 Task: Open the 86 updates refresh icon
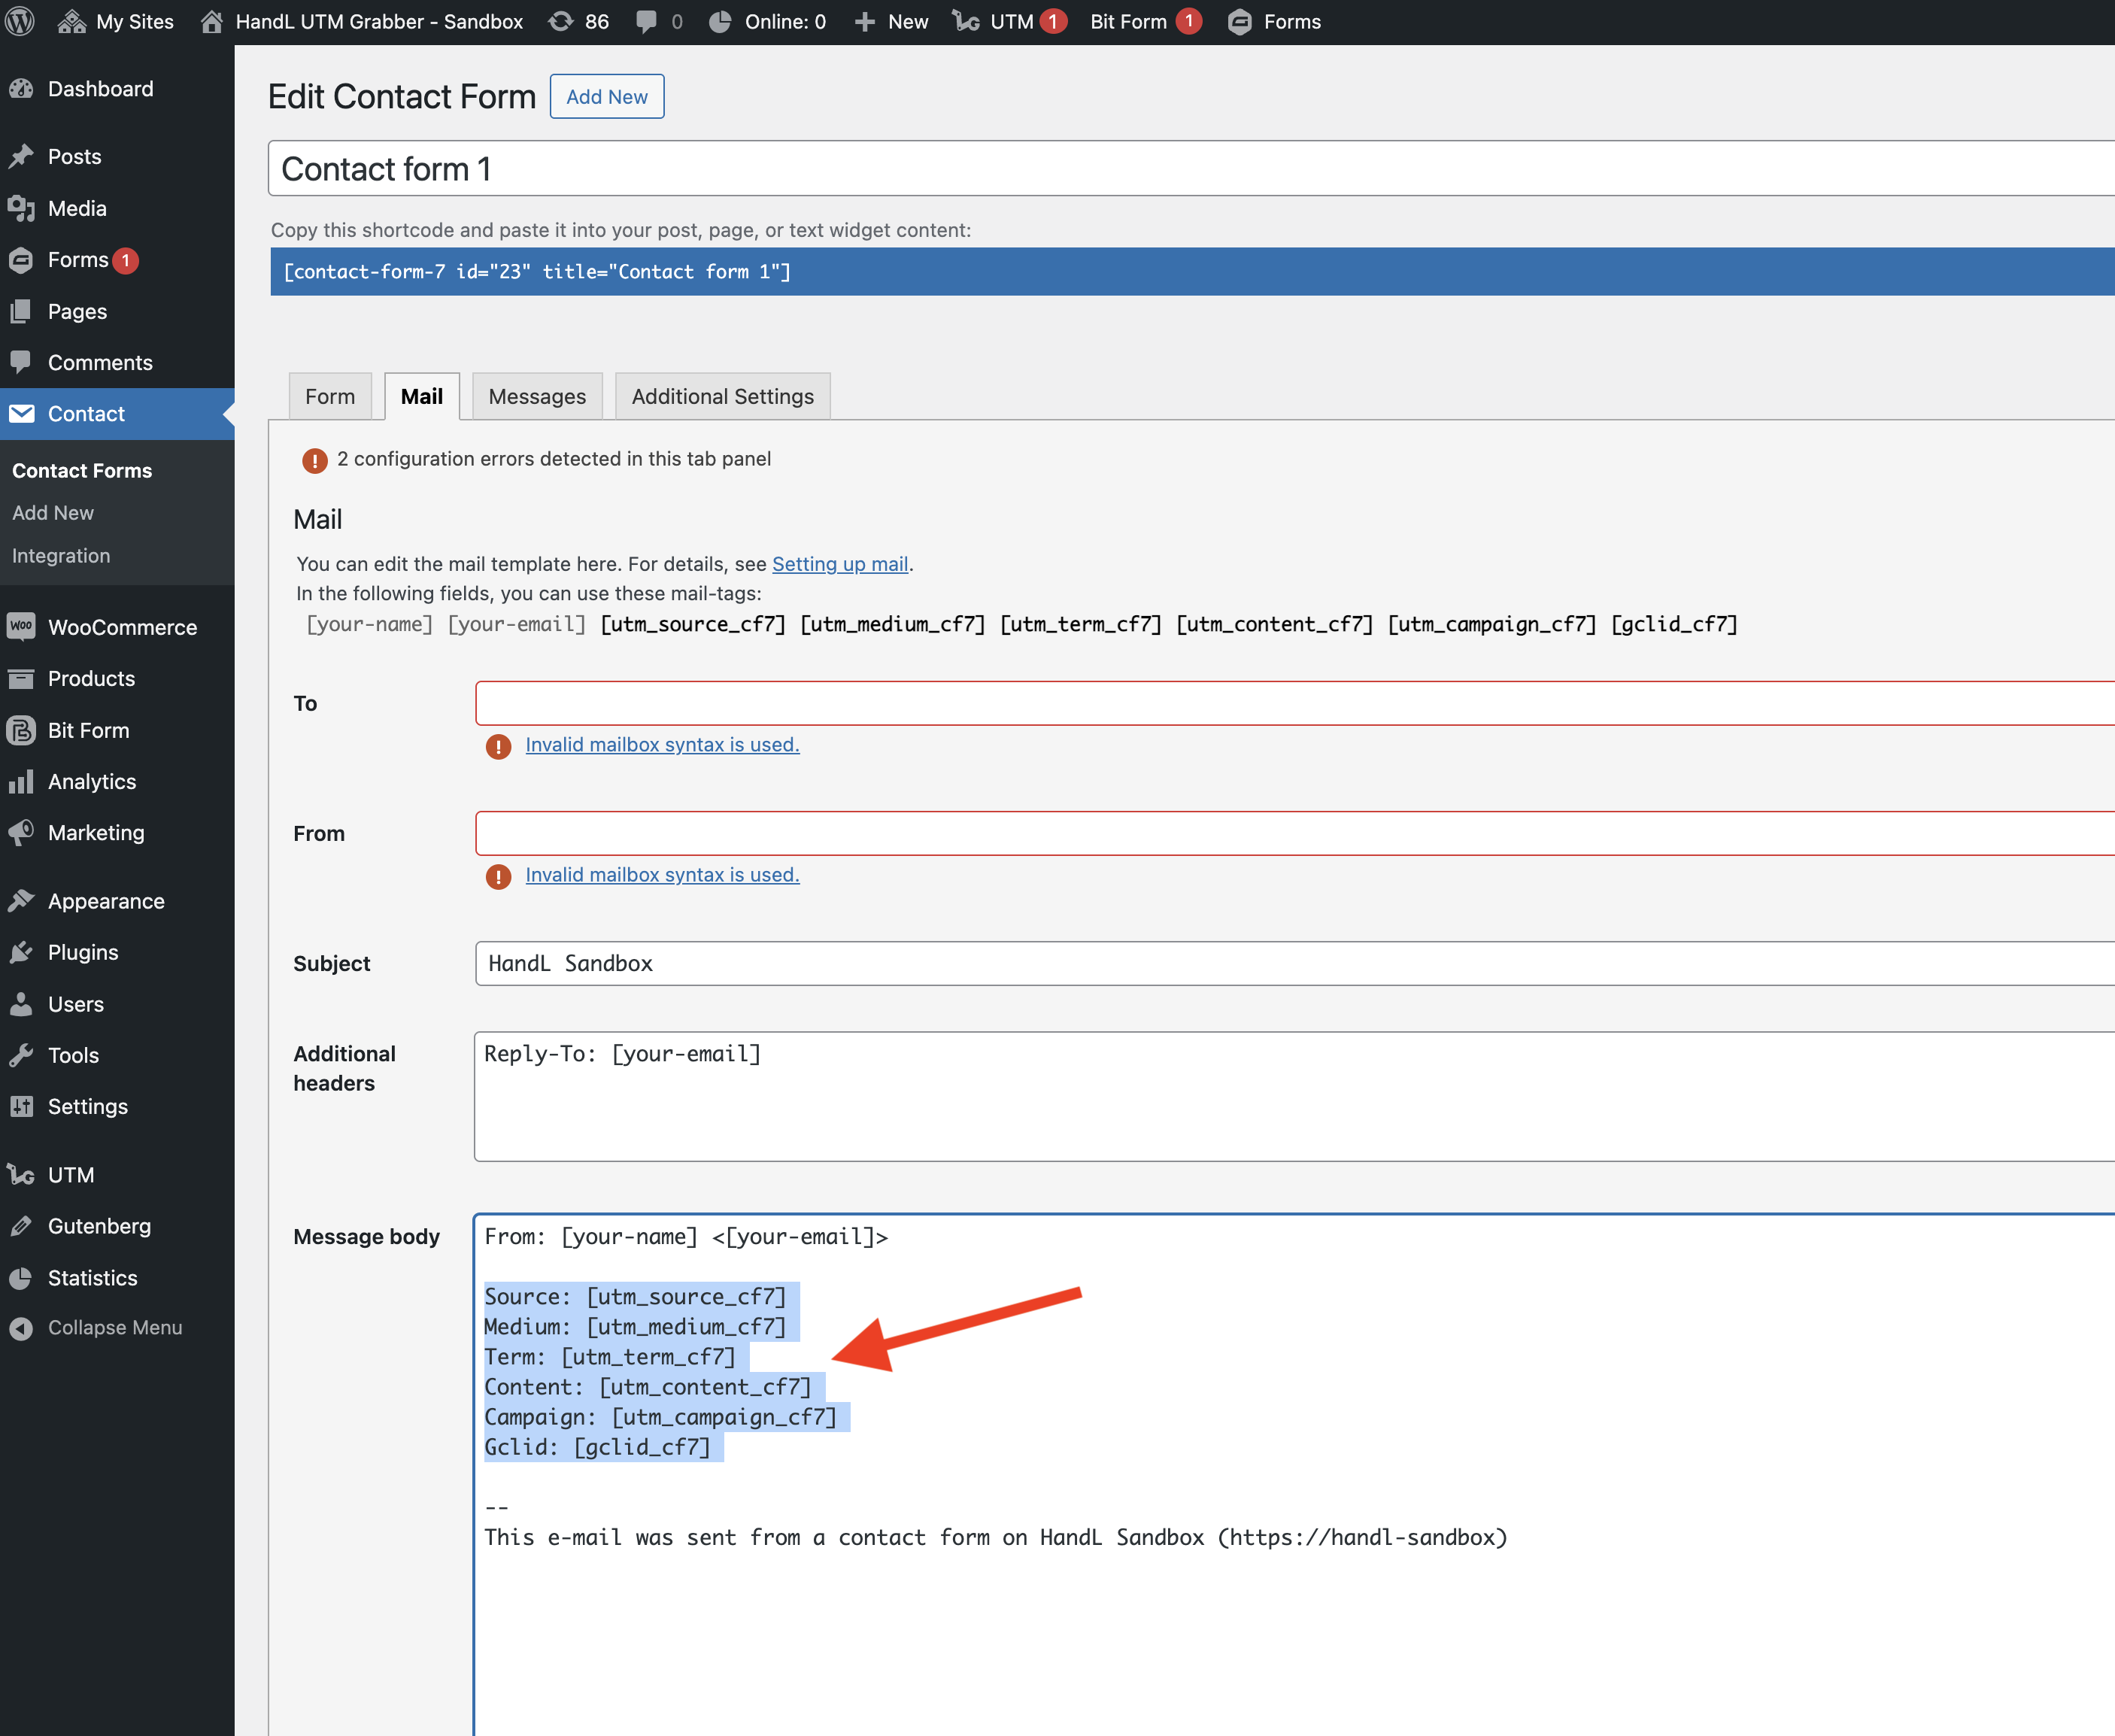[561, 21]
